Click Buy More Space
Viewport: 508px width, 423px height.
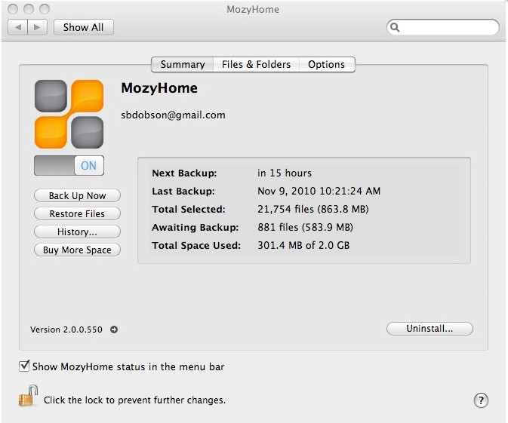click(x=77, y=250)
